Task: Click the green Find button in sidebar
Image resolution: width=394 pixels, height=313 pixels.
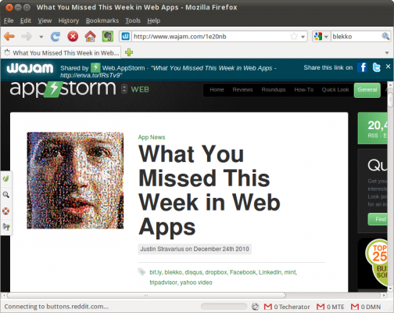Action: (378, 219)
